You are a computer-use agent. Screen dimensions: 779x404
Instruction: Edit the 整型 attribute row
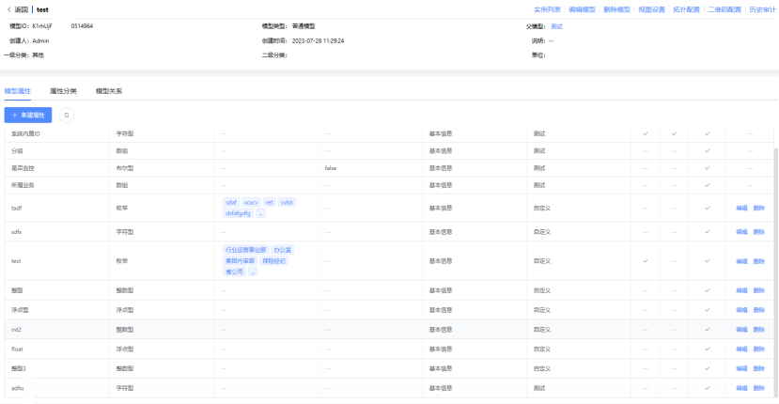point(741,290)
